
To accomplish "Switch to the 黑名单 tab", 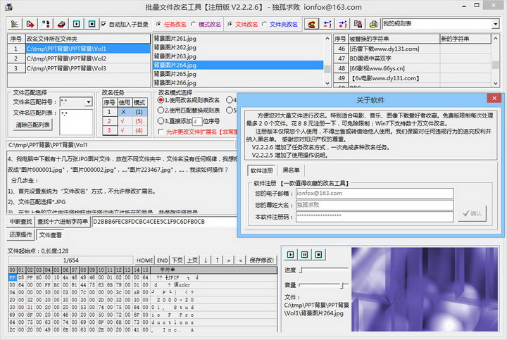I will click(291, 170).
